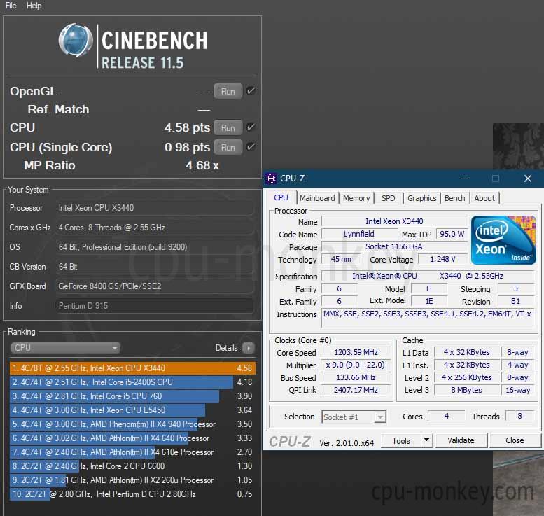Toggle the OpenGL test checkbox
The height and width of the screenshot is (516, 544).
[251, 91]
